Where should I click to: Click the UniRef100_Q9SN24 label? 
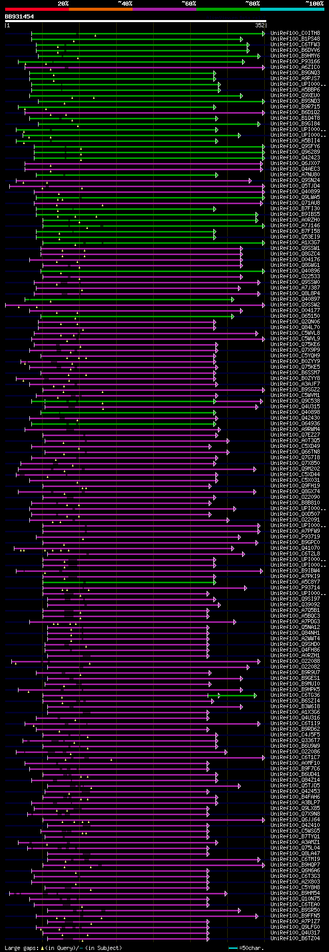click(x=295, y=180)
